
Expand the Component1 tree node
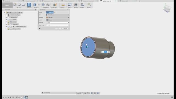(x=6, y=29)
